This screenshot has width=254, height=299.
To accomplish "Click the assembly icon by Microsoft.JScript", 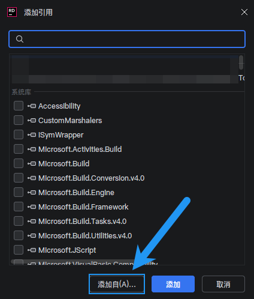I will tap(32, 250).
